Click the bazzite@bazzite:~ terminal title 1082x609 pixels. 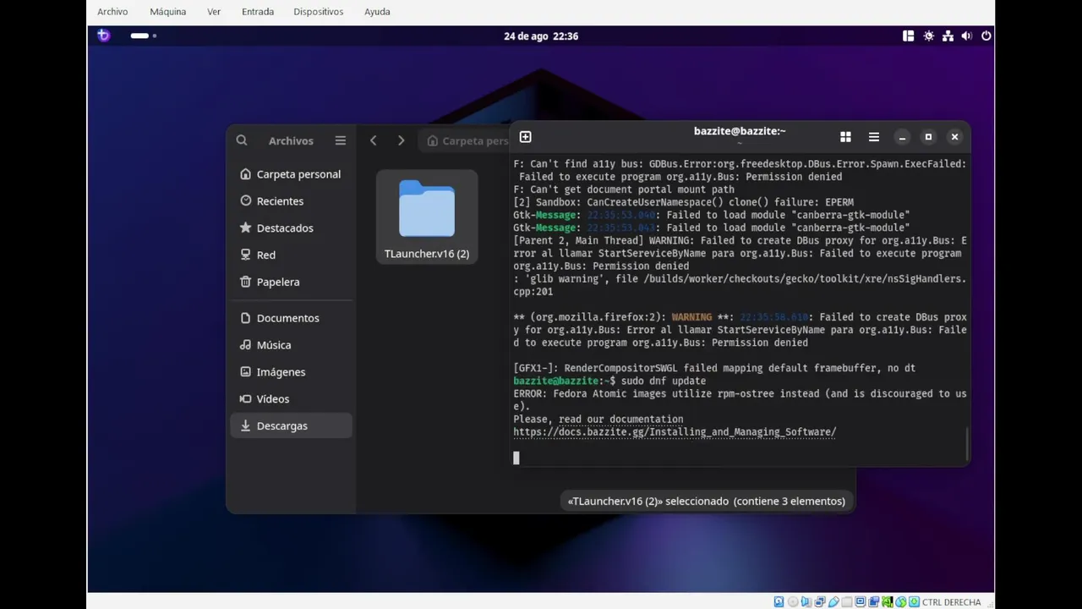pos(740,131)
